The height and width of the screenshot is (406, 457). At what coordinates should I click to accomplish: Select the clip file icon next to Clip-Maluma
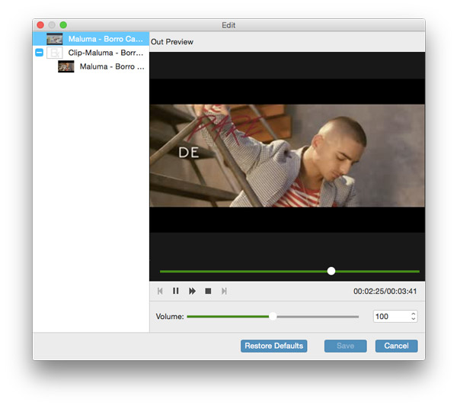pyautogui.click(x=55, y=53)
